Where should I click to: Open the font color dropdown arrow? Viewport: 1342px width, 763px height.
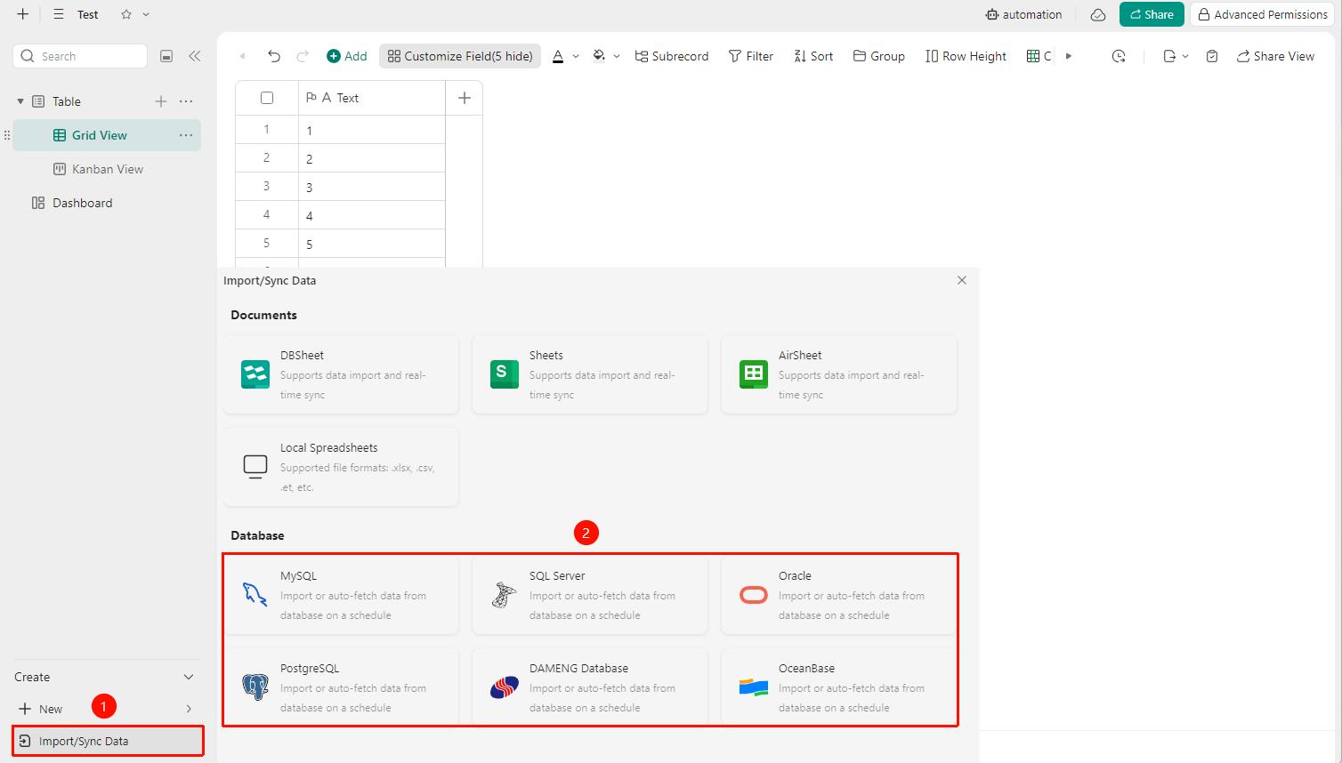[576, 56]
